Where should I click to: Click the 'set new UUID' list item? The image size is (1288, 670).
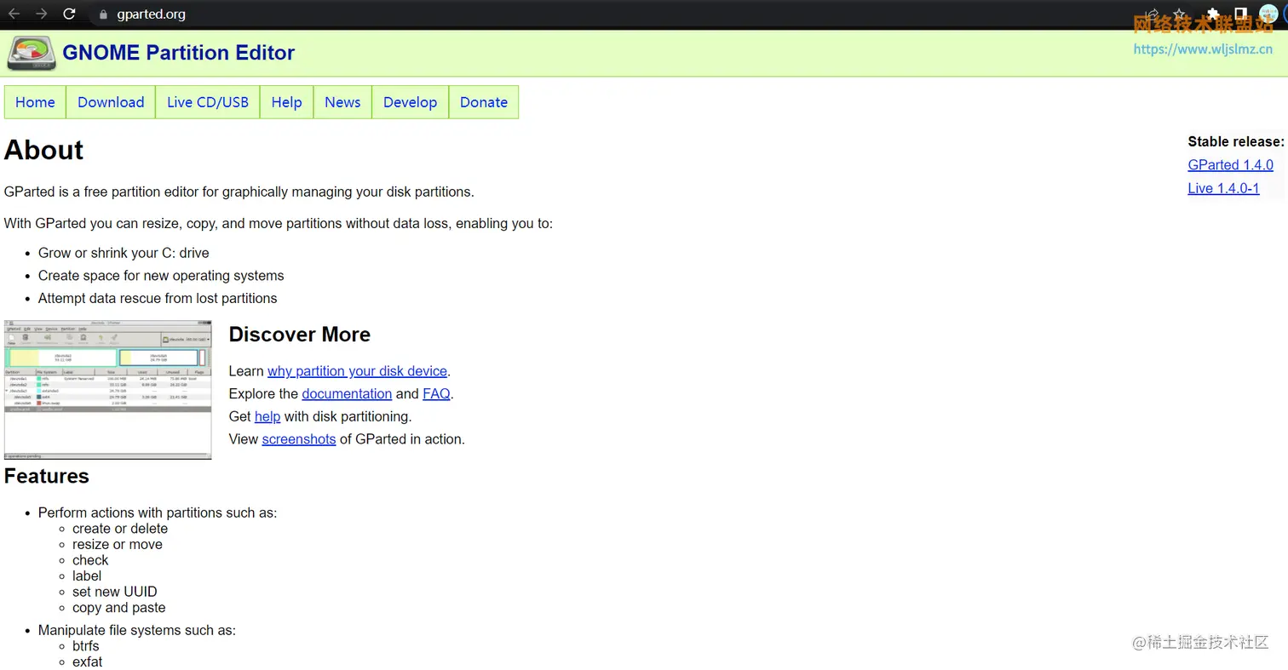(115, 592)
